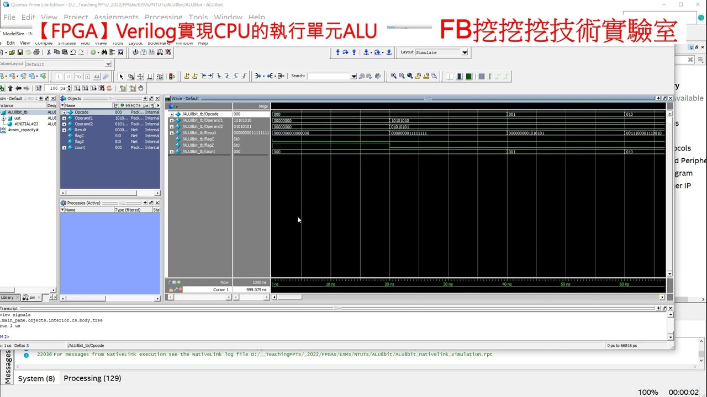
Task: Click the yellow Insert Cursor icon
Action: tap(187, 76)
